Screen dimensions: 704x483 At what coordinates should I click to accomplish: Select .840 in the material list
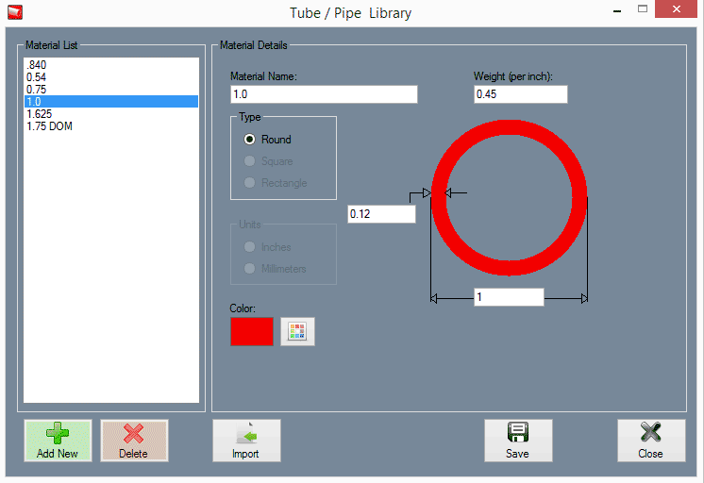37,64
